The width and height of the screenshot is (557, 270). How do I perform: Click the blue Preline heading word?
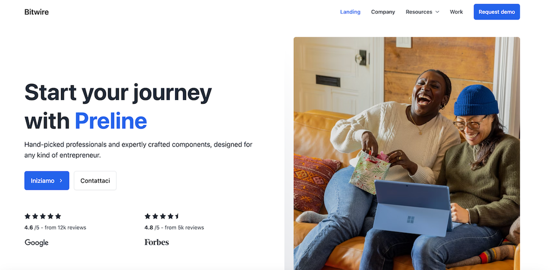(x=111, y=121)
